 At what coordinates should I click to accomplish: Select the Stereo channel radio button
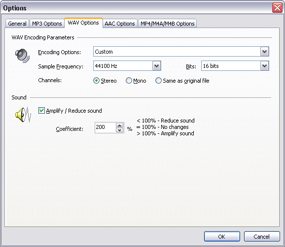pos(96,81)
